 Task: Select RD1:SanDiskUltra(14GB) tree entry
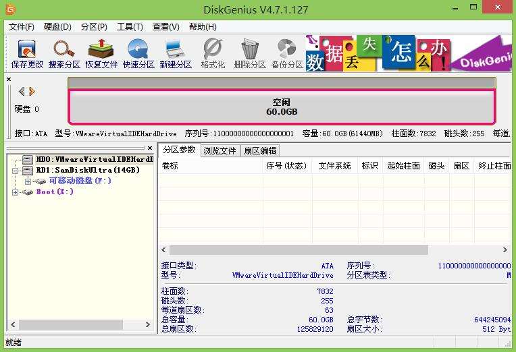tap(88, 170)
